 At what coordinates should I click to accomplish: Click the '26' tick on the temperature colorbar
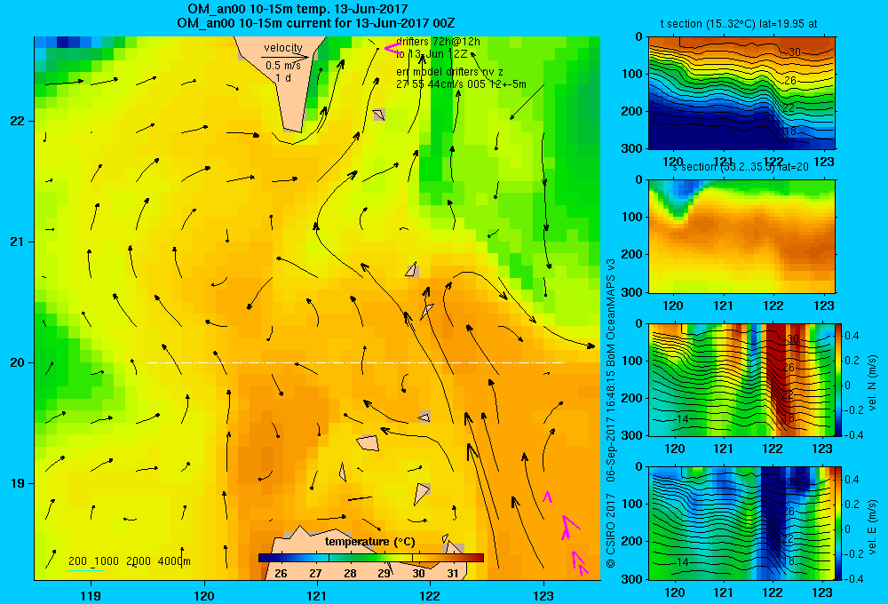pyautogui.click(x=281, y=574)
